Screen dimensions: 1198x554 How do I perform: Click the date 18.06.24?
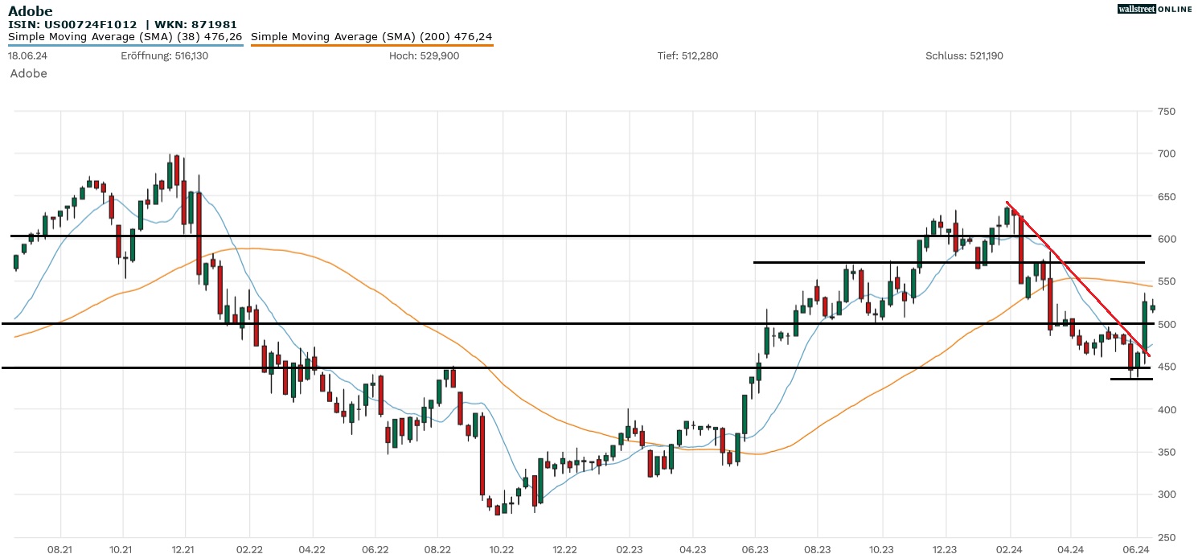pos(26,56)
